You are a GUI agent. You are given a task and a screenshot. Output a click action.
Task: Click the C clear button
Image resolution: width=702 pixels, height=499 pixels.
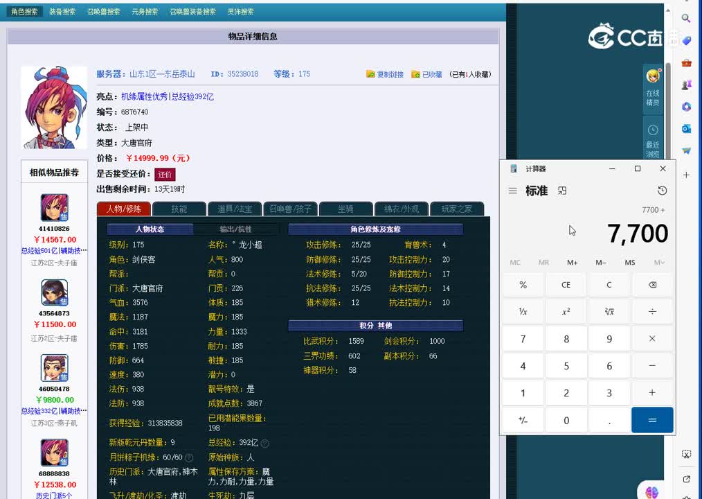609,285
